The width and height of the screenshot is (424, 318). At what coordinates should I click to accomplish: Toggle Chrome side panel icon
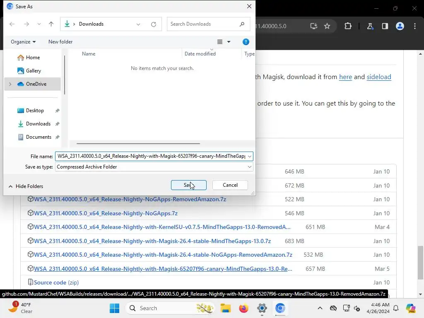(x=385, y=26)
